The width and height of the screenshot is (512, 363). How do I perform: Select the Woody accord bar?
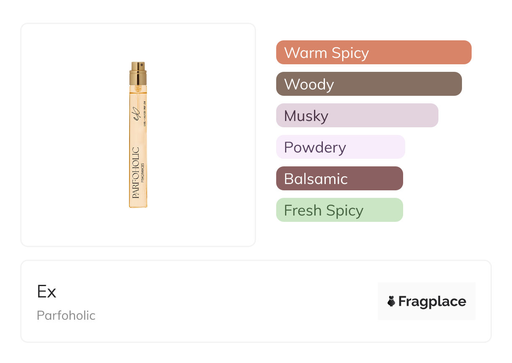[369, 84]
